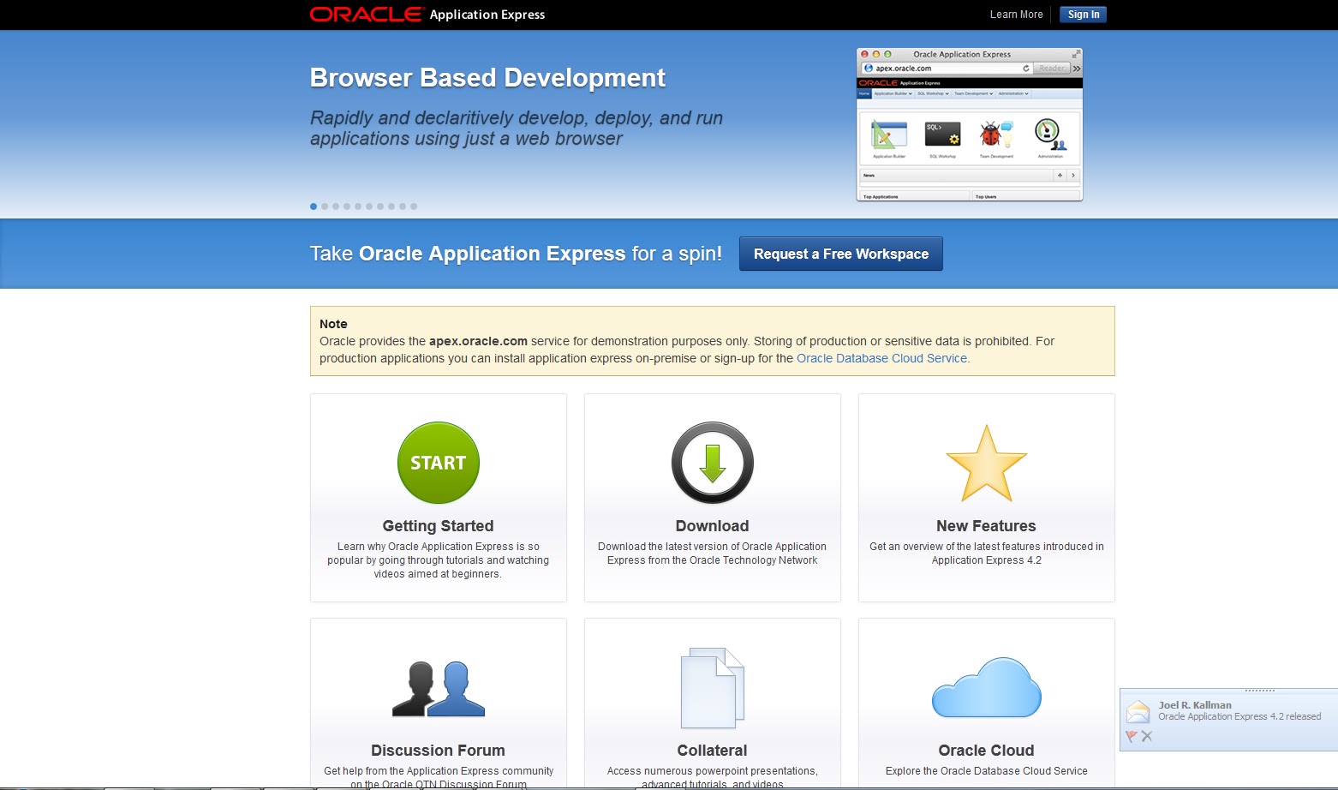Select the second carousel slide dot

click(325, 206)
